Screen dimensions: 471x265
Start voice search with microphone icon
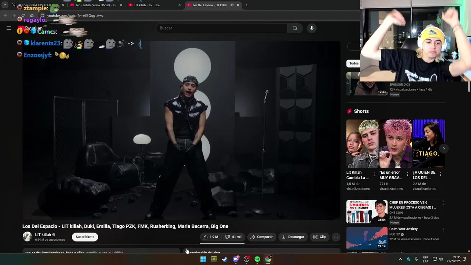tap(312, 28)
